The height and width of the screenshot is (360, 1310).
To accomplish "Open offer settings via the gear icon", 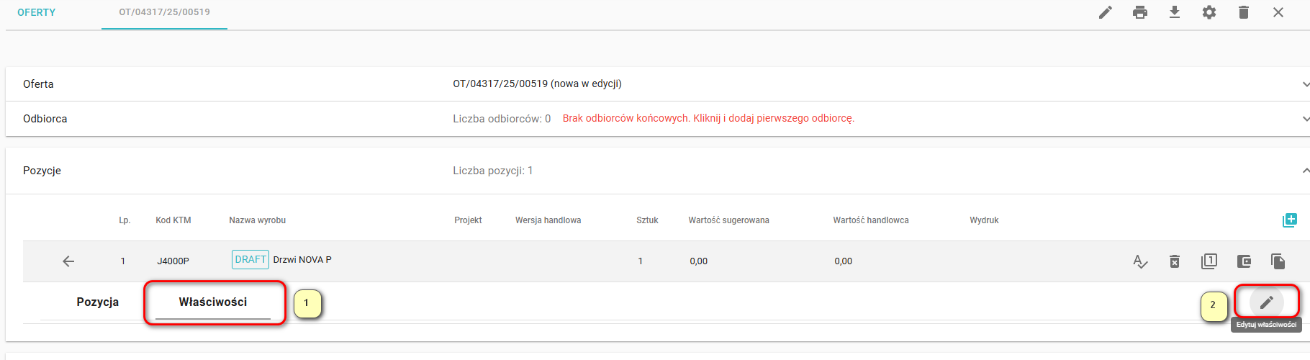I will coord(1209,12).
